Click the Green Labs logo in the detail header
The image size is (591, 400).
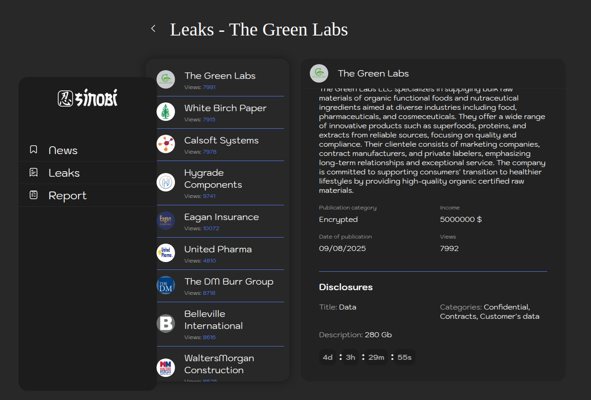319,73
